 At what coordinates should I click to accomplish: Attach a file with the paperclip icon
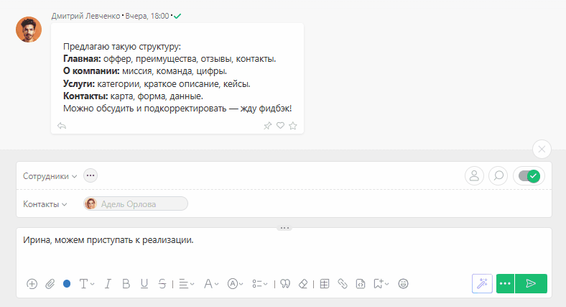pos(50,284)
